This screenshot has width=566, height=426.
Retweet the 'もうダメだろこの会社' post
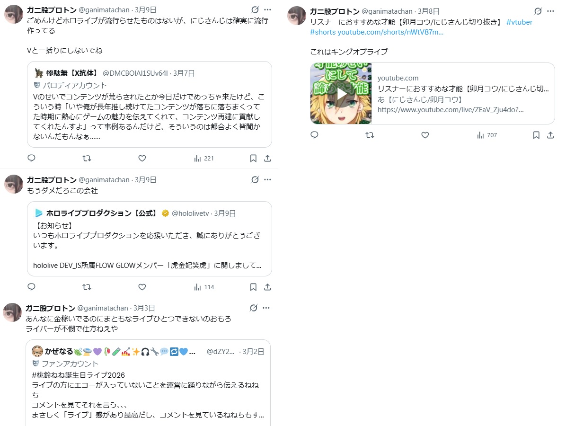[87, 287]
